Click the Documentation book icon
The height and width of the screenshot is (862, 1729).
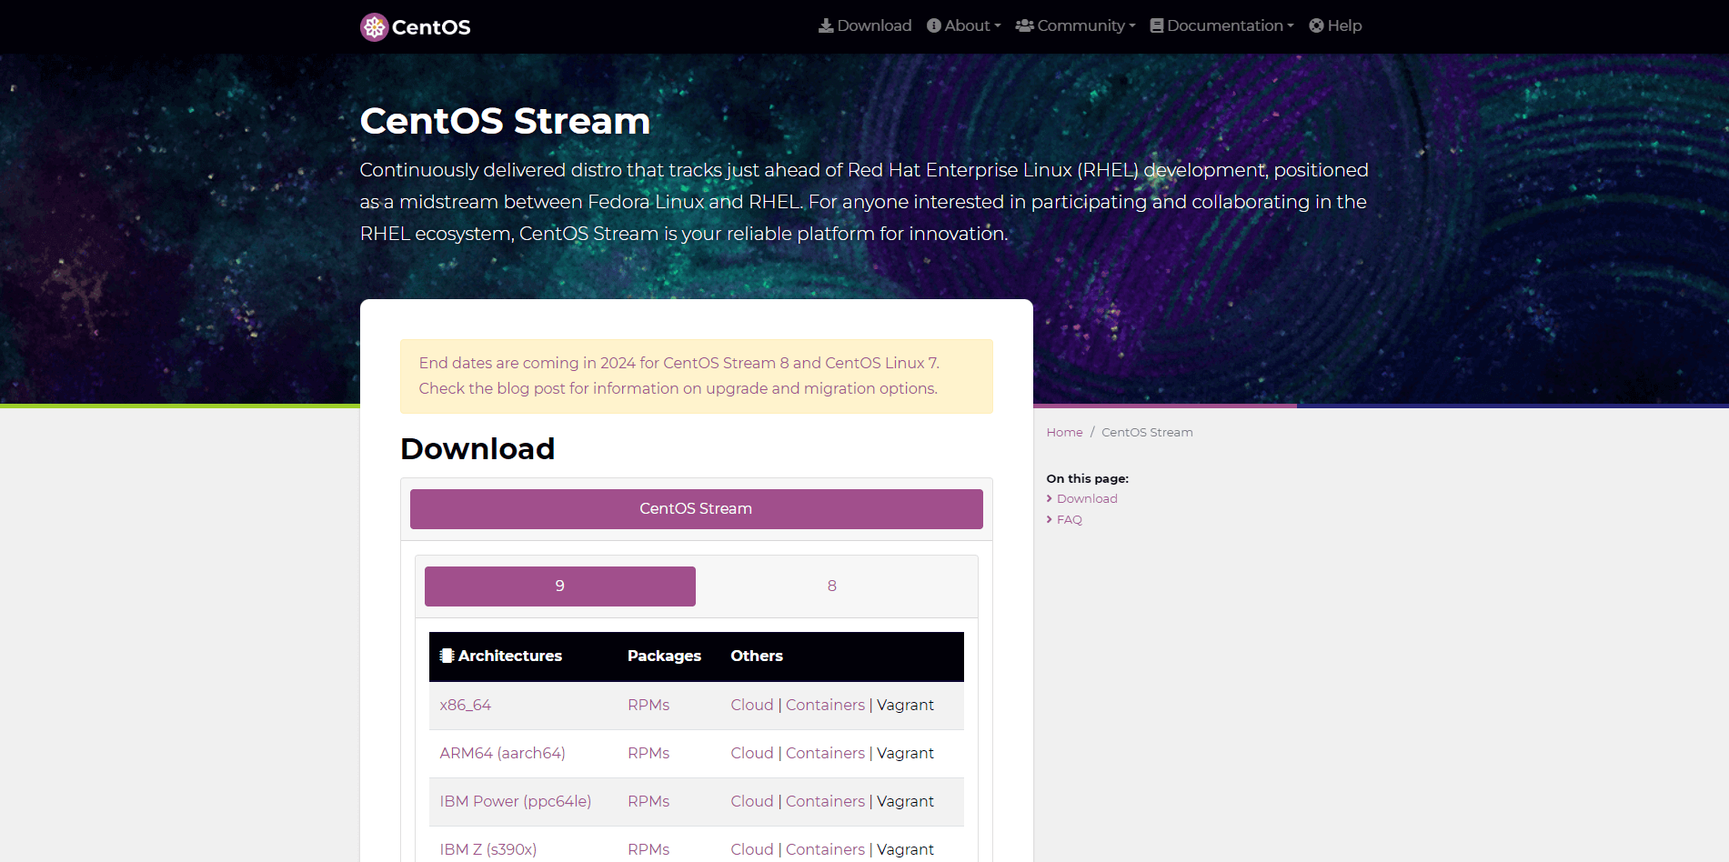point(1157,25)
